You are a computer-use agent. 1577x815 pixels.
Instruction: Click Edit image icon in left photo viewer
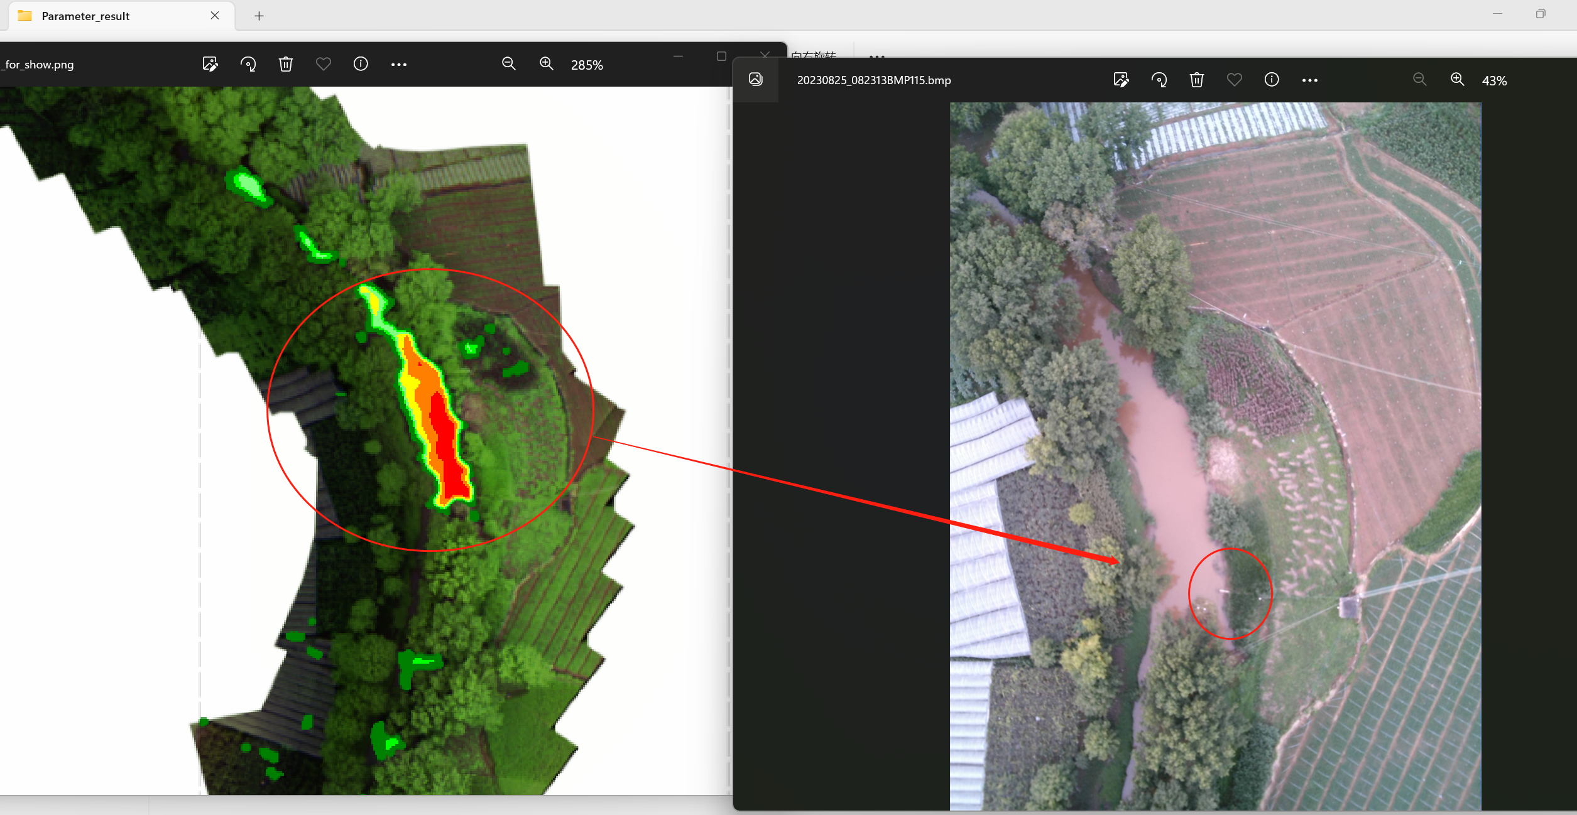coord(210,64)
